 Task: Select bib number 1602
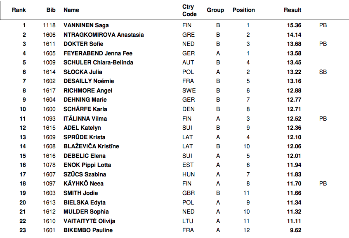(50, 81)
